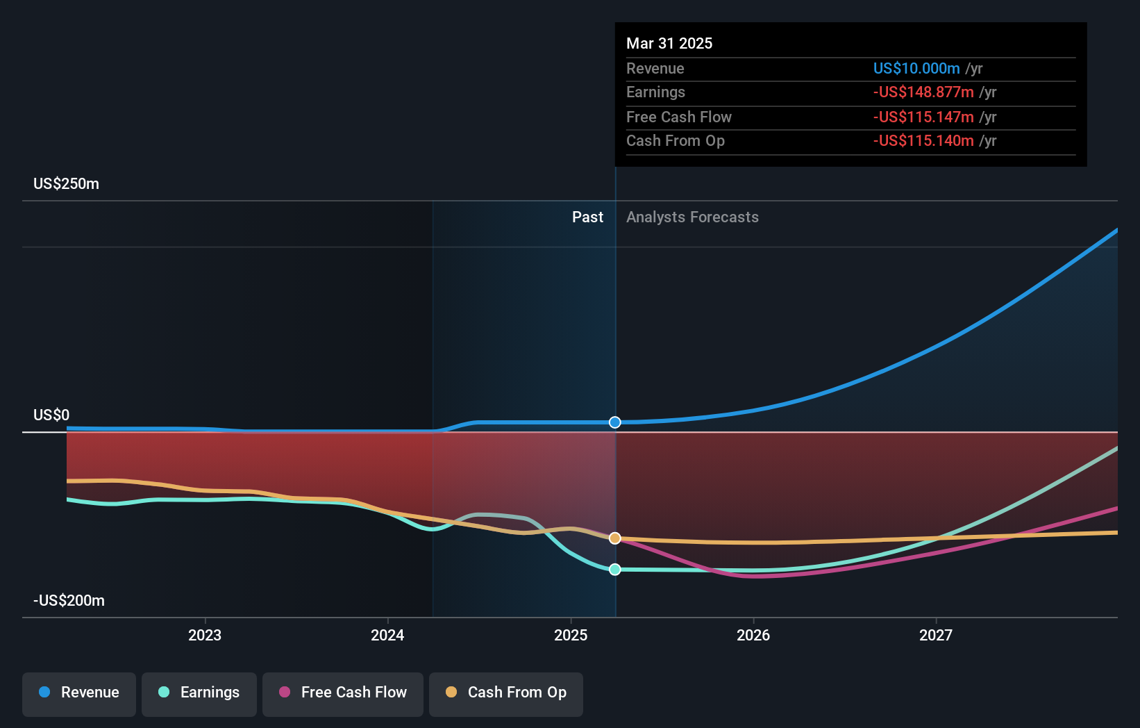Click the Analysts Forecasts label

pos(692,217)
